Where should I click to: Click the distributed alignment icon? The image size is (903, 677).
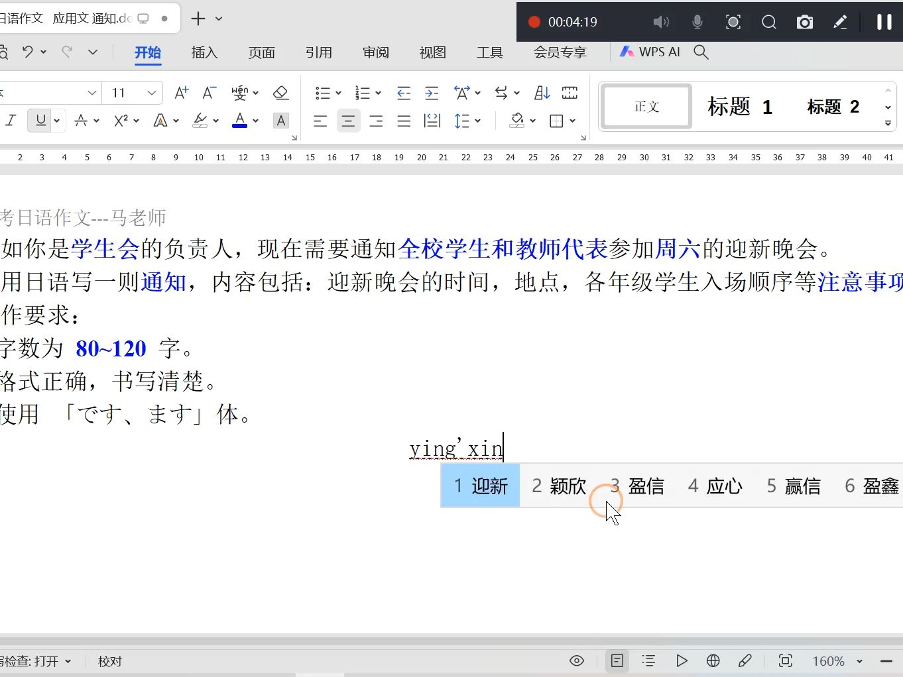pyautogui.click(x=432, y=121)
